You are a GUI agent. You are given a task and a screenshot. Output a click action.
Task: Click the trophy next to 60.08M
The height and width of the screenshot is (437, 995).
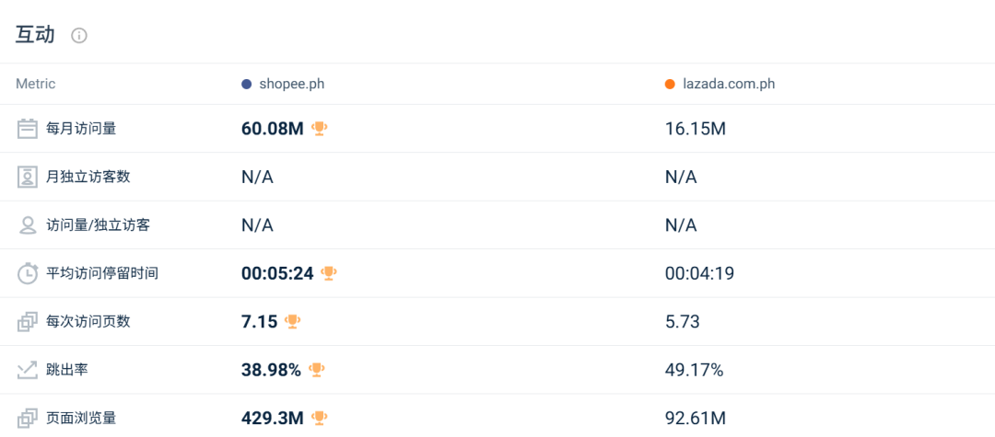pyautogui.click(x=320, y=129)
